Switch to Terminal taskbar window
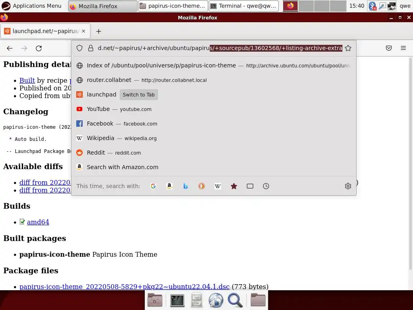Viewport: 413px width, 310px height. pos(244,6)
